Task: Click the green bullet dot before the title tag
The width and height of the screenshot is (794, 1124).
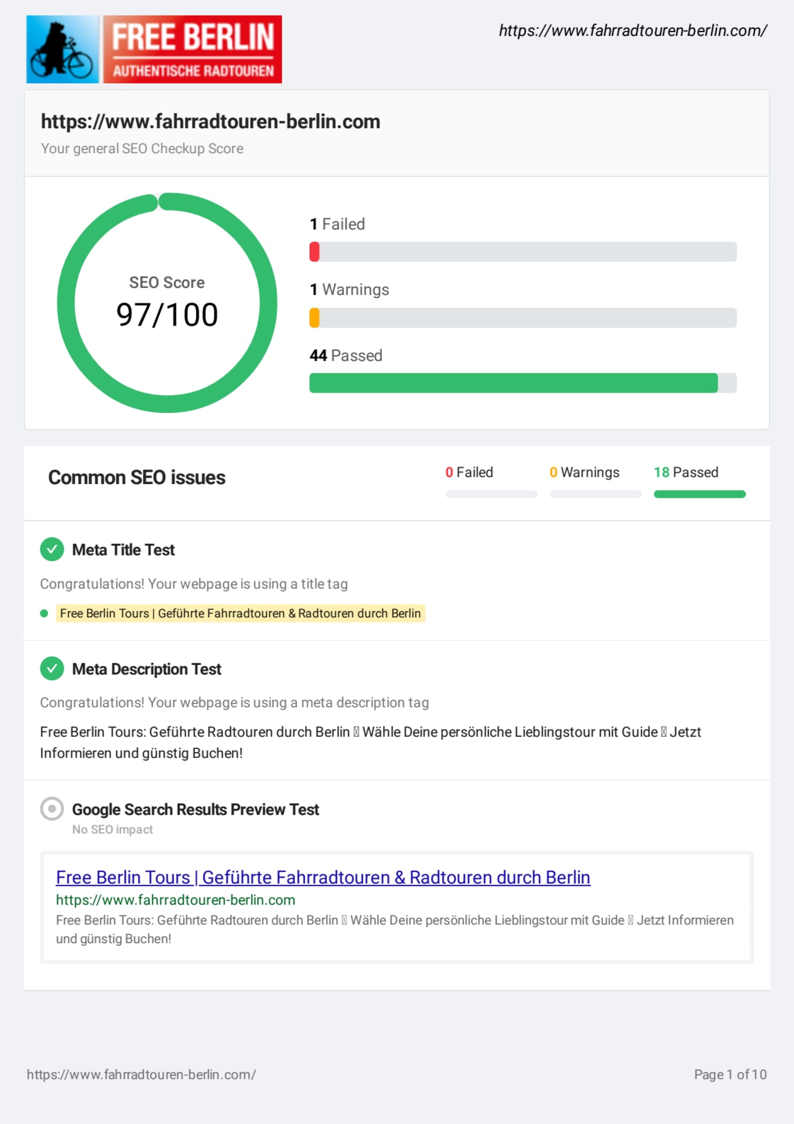Action: (x=44, y=613)
